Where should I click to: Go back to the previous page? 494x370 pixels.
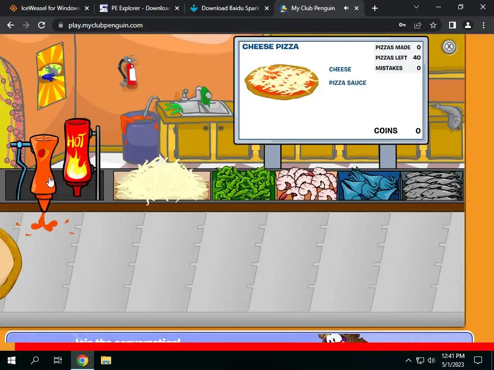11,25
